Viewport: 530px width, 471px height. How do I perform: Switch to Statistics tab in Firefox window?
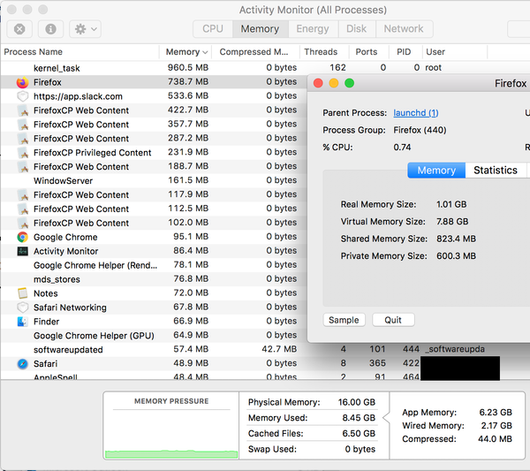click(496, 170)
